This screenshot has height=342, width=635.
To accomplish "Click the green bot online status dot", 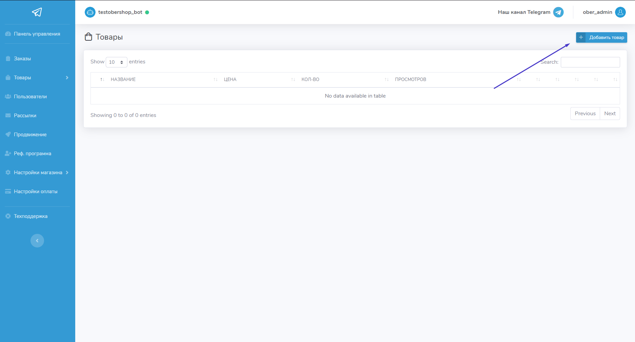I will [147, 12].
